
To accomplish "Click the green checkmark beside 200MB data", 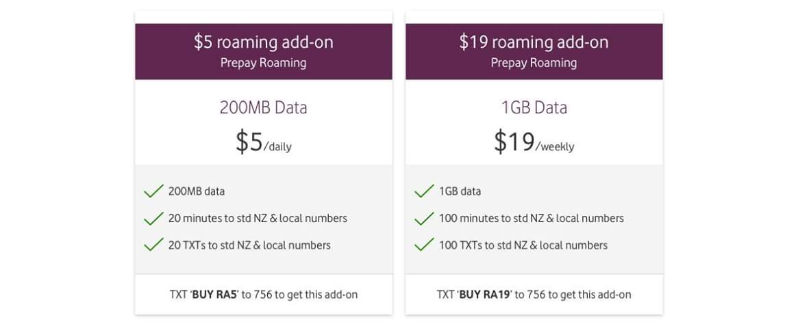I will tap(153, 191).
